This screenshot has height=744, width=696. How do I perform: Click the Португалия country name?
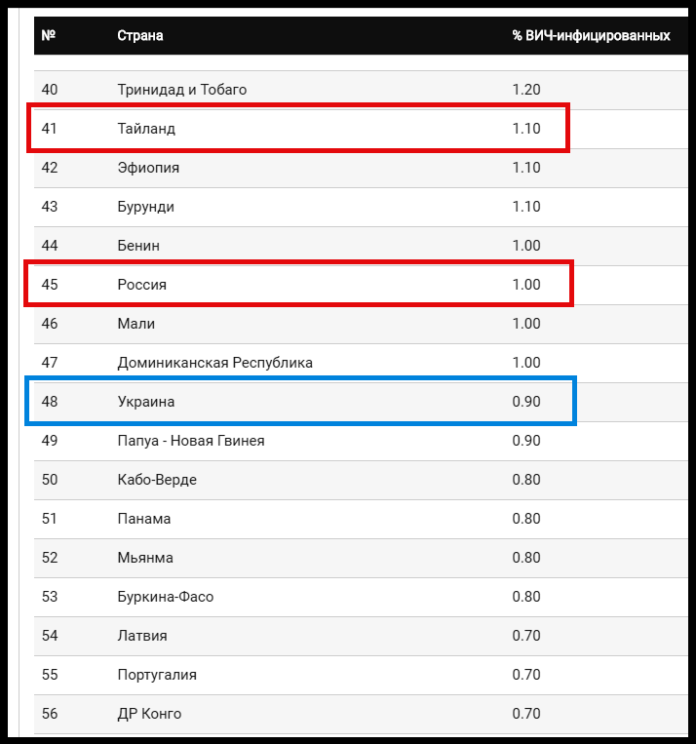[x=157, y=675]
